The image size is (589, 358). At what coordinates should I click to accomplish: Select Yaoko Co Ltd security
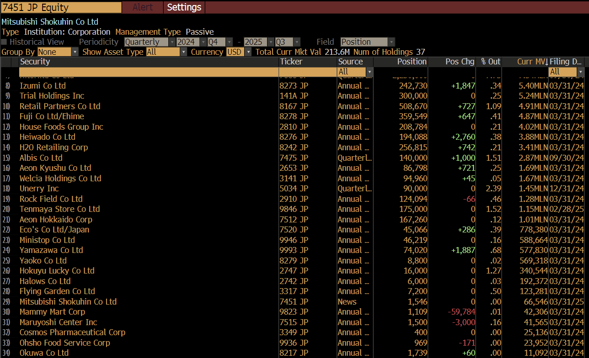coord(43,261)
